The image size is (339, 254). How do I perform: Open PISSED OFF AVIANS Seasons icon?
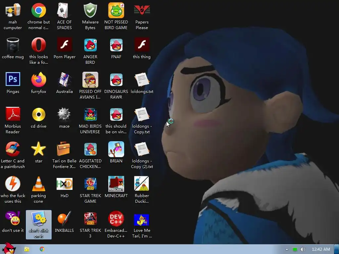[x=90, y=80]
